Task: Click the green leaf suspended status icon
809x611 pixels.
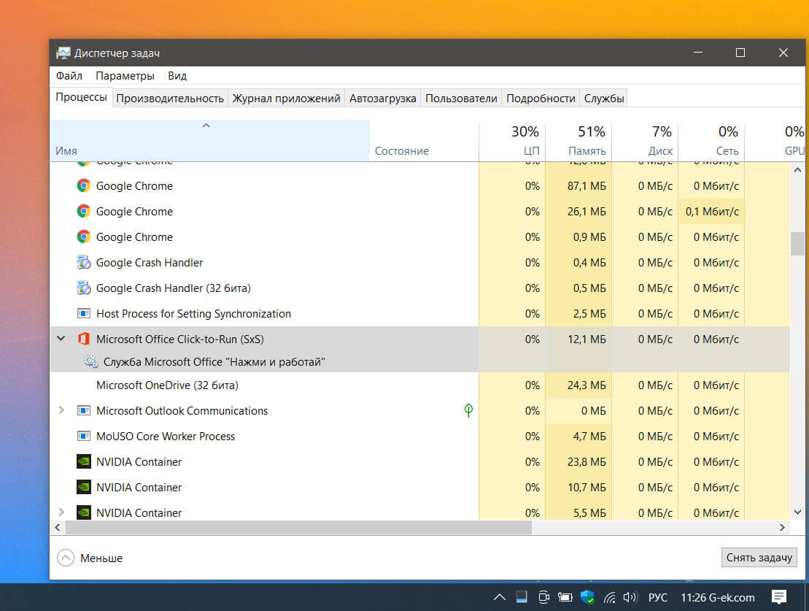Action: (x=468, y=410)
